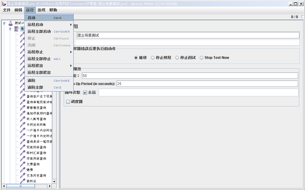
Task: Click the run status indicator box at top right
Action: tap(302, 17)
